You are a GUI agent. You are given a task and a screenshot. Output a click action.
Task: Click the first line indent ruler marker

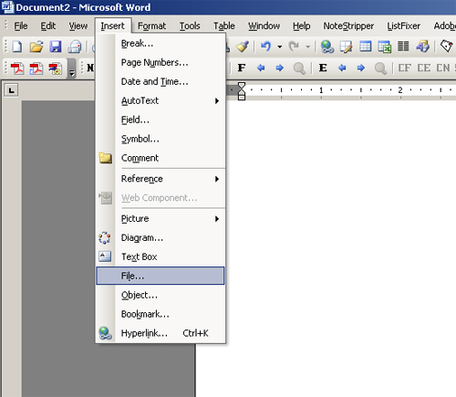coord(242,86)
